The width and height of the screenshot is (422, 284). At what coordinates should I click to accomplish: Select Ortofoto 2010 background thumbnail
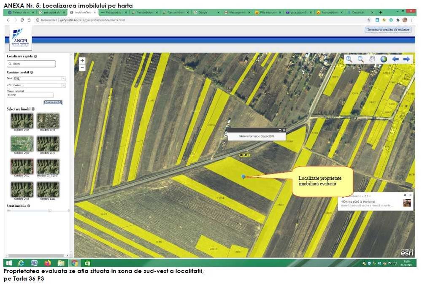(x=48, y=144)
